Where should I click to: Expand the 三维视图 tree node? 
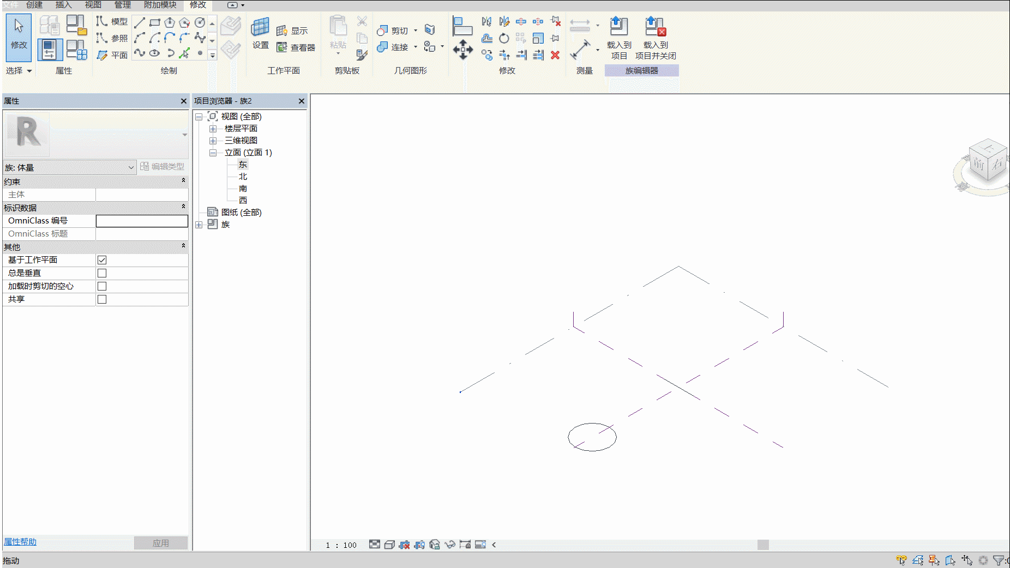[x=213, y=141]
